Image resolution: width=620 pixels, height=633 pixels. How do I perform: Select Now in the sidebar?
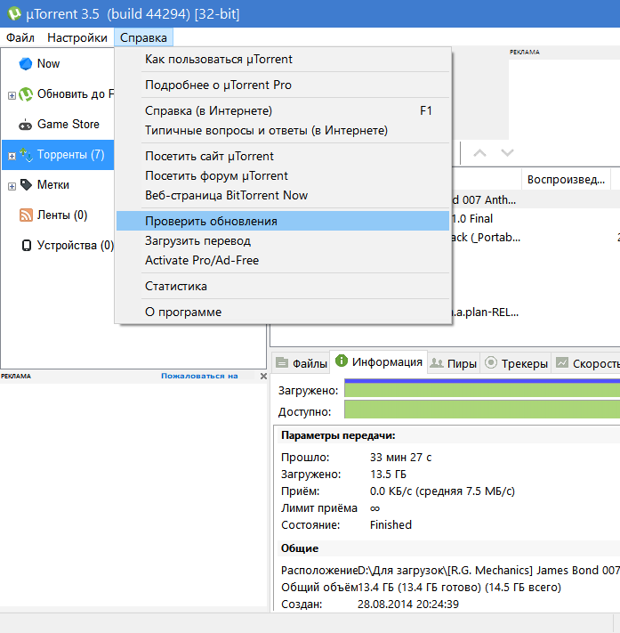[48, 64]
